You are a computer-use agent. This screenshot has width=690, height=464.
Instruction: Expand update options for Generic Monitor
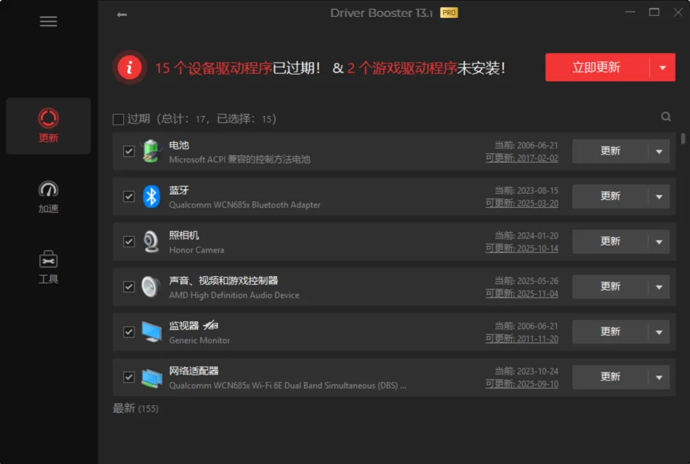659,332
